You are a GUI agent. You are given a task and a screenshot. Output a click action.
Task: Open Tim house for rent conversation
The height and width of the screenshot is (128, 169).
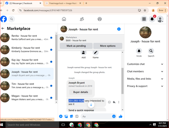pyautogui.click(x=27, y=86)
